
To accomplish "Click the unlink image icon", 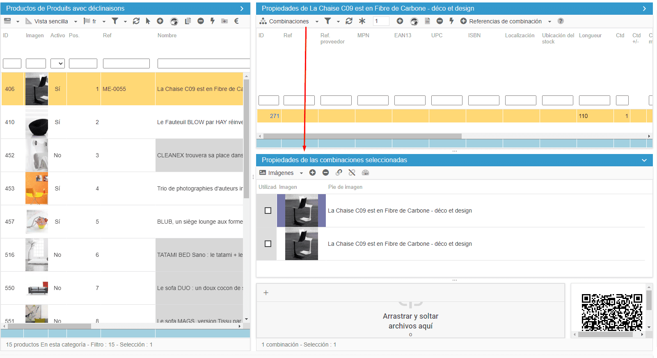I will [x=352, y=172].
